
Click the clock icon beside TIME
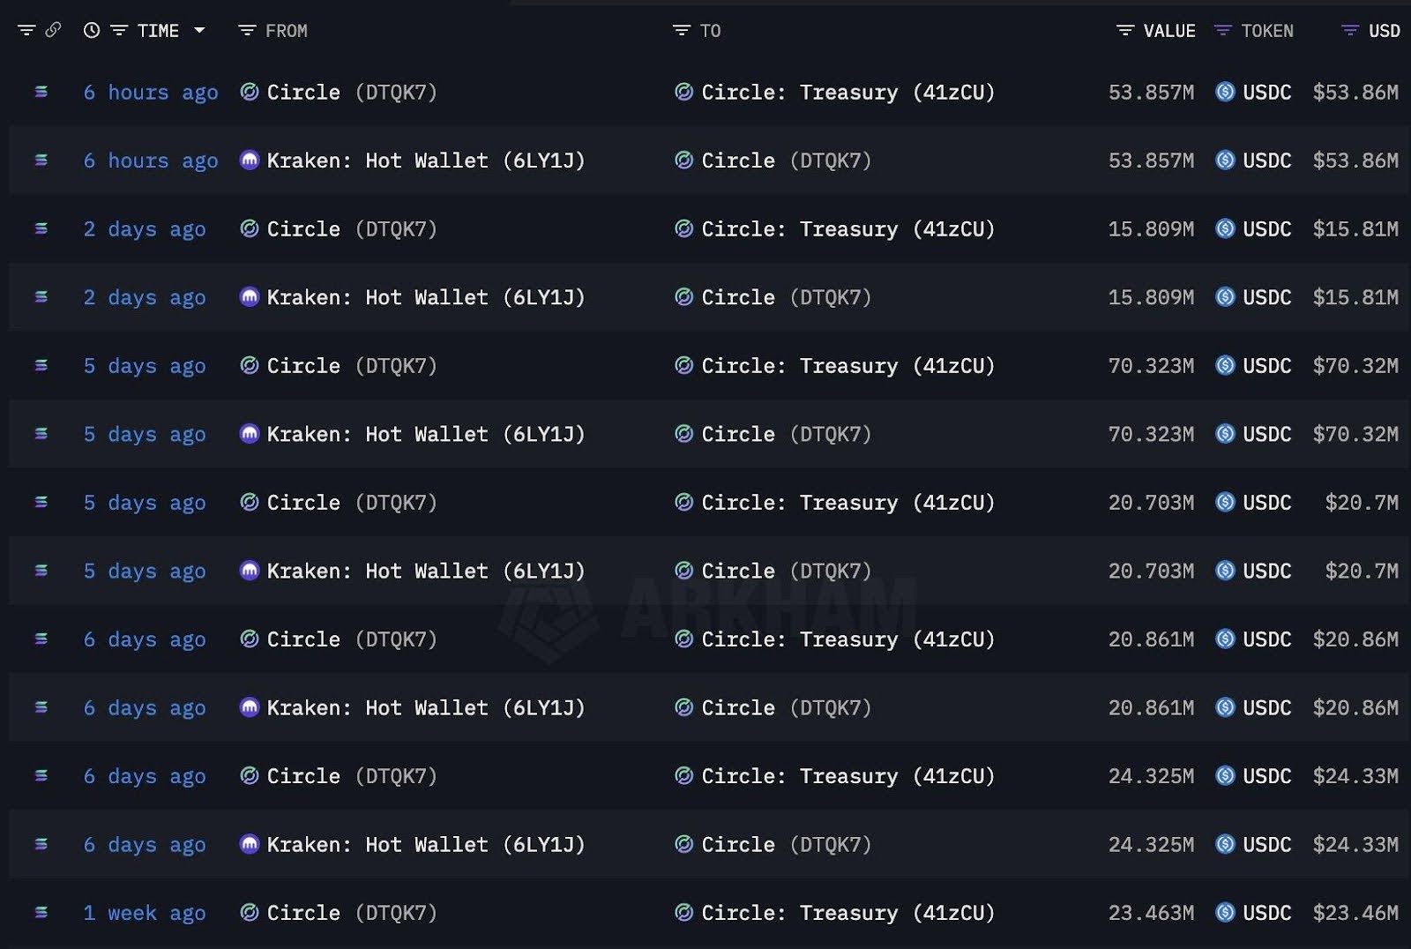92,30
